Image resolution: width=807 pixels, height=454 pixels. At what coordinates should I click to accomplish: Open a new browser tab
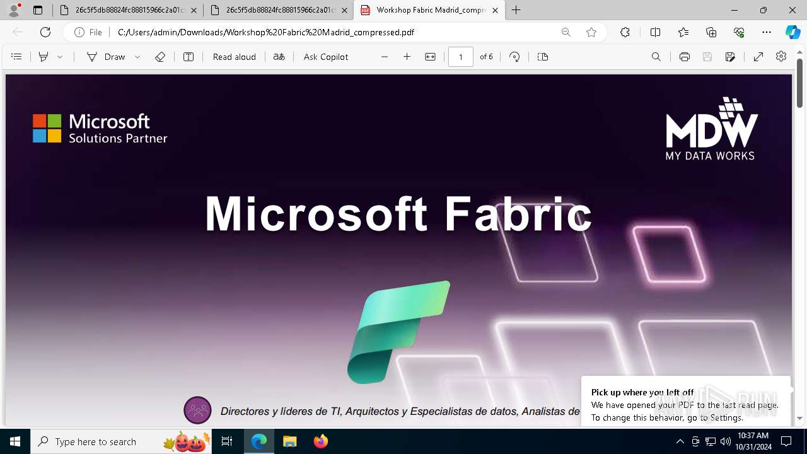tap(516, 10)
